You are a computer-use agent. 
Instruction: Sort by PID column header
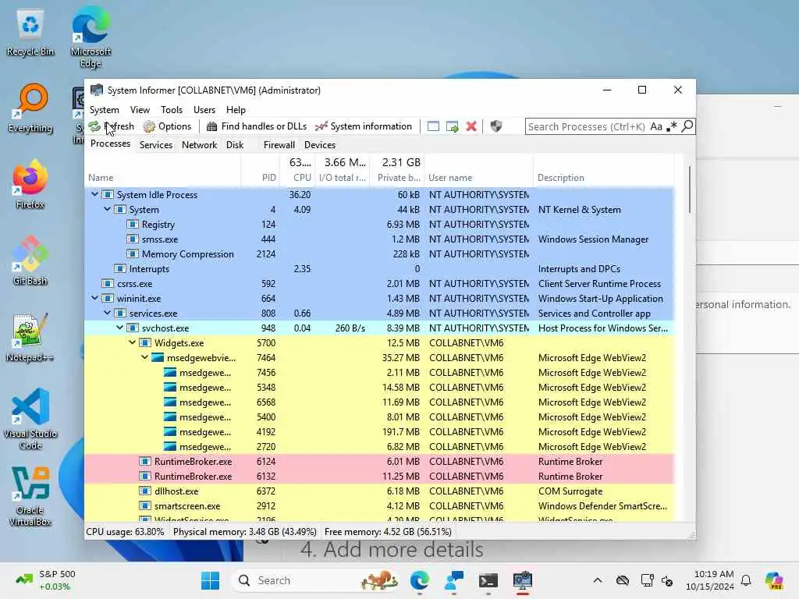(260, 178)
